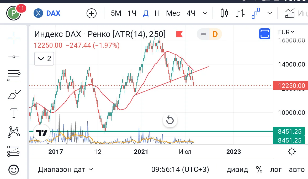Open the EUR currency dropdown
The height and width of the screenshot is (179, 308).
pos(286,32)
